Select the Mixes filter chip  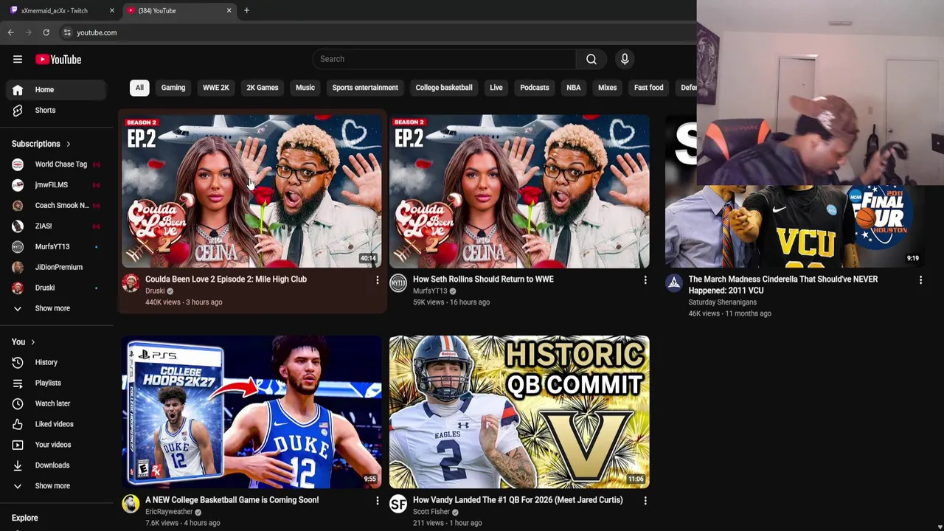tap(608, 88)
